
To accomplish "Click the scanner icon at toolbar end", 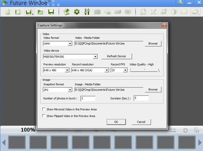I will [x=195, y=12].
